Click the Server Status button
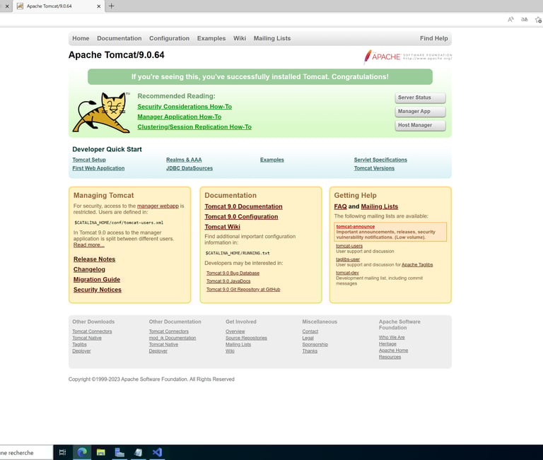This screenshot has height=460, width=543. click(420, 98)
